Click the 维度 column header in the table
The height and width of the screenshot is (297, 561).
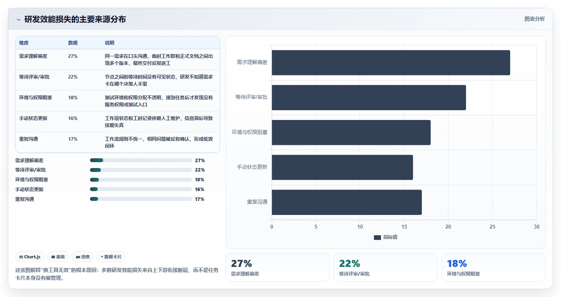click(24, 43)
